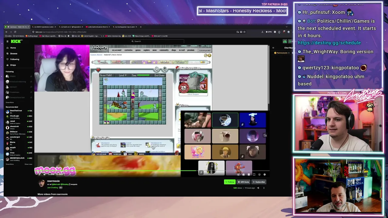Open Drops in Kick sidebar
This screenshot has width=388, height=218.
(x=13, y=65)
